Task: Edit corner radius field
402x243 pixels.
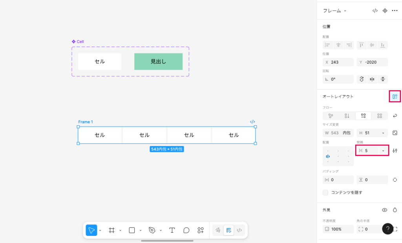Action: coord(369,229)
